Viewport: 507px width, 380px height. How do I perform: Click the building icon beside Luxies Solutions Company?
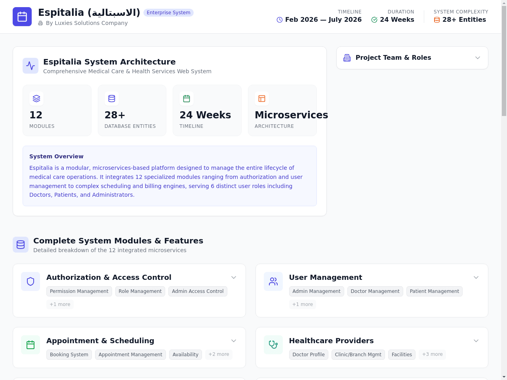pos(40,23)
